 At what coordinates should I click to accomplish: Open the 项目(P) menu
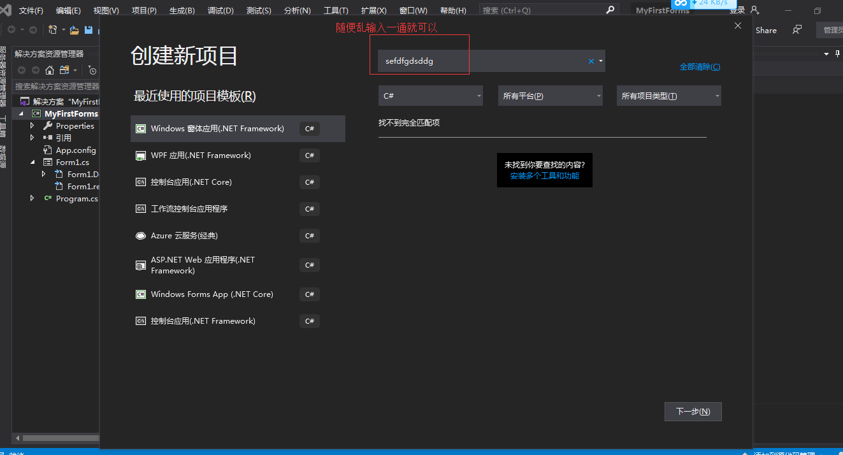point(144,10)
